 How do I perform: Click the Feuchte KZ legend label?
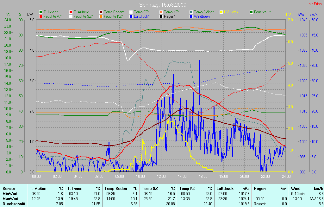coord(113,16)
